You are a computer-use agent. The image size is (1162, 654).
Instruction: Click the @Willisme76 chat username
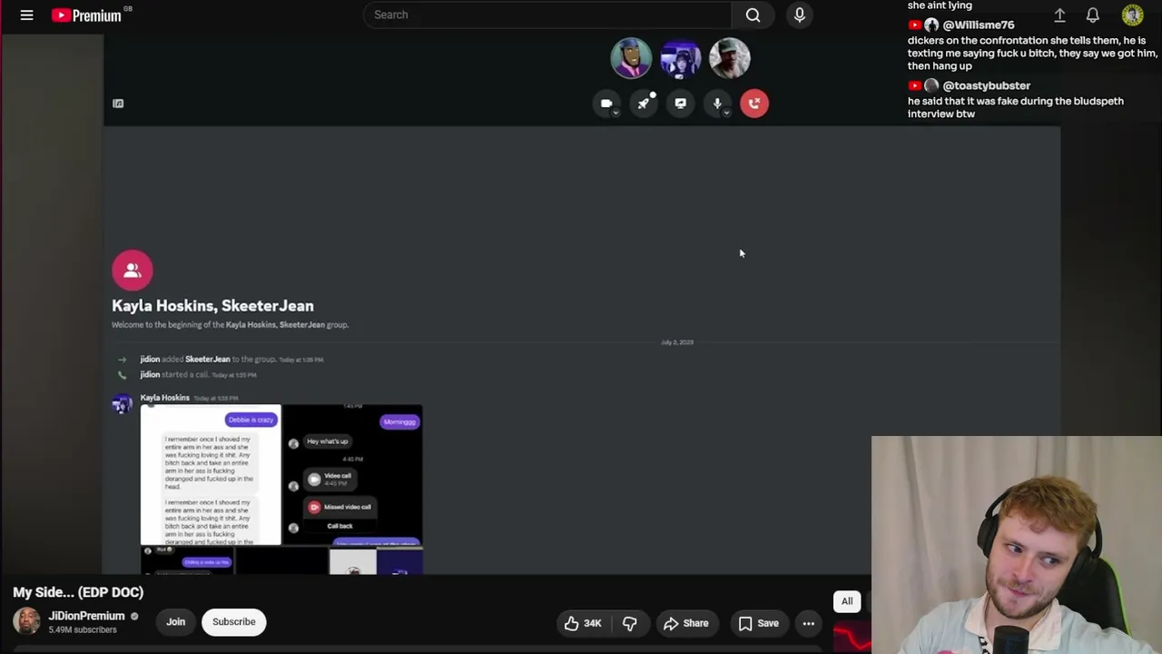979,25
